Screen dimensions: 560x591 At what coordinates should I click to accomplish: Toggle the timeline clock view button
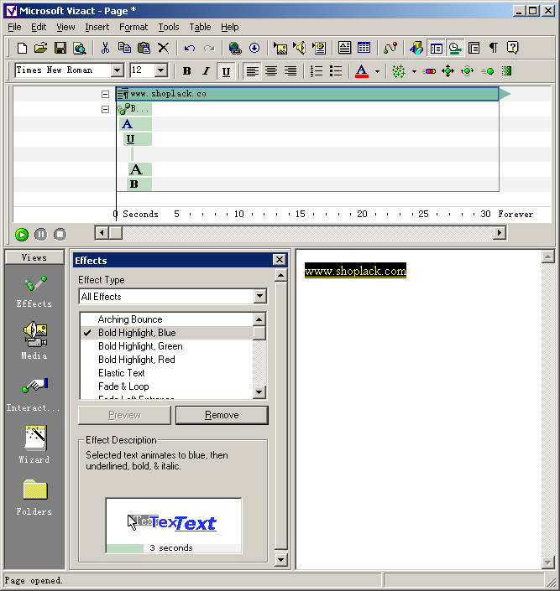[x=455, y=48]
